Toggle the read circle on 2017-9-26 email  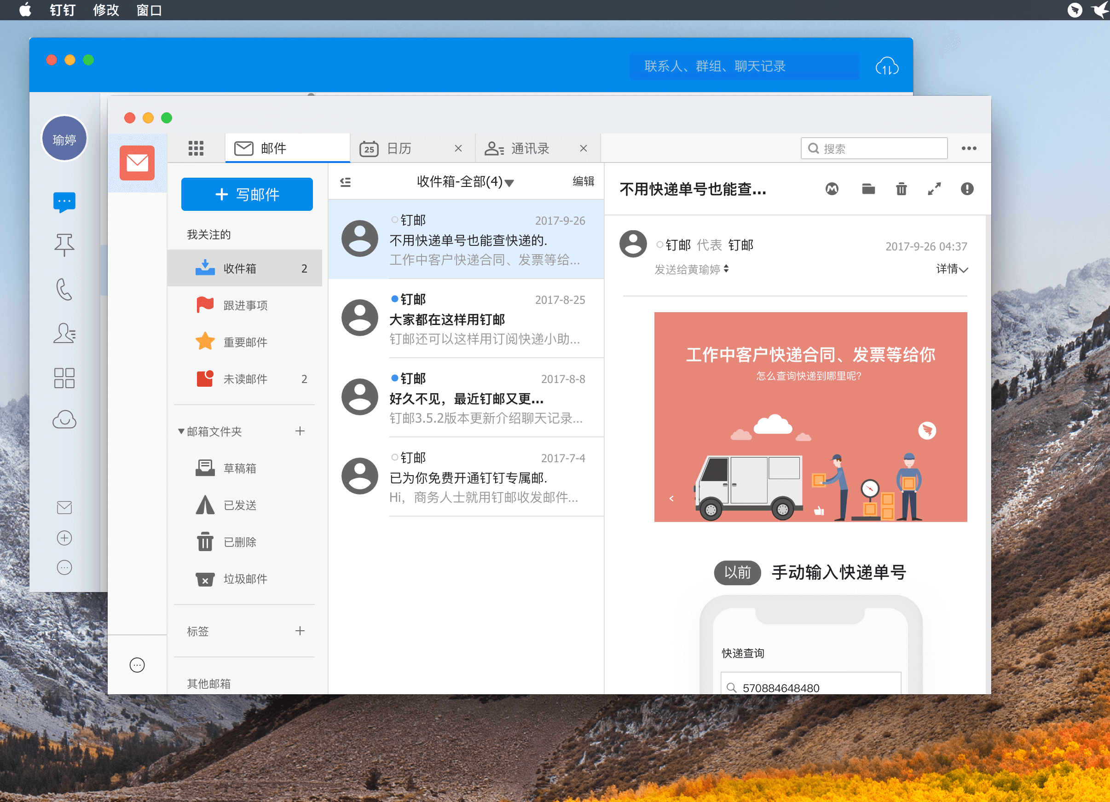coord(394,220)
